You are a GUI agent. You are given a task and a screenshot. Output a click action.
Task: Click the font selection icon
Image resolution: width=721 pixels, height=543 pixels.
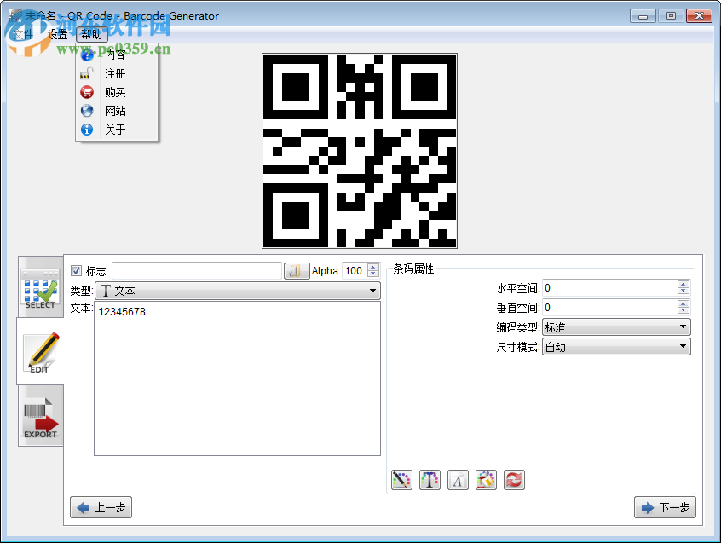(x=458, y=480)
